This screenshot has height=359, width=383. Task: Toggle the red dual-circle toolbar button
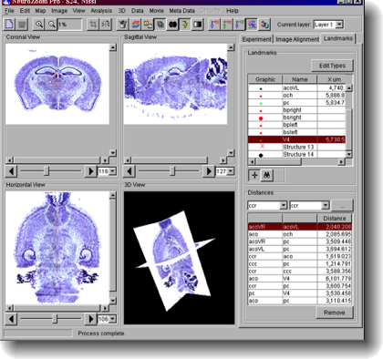pos(172,25)
